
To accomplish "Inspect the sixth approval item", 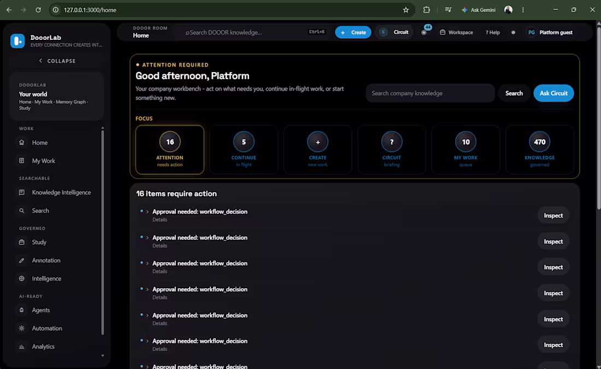I will coord(553,345).
